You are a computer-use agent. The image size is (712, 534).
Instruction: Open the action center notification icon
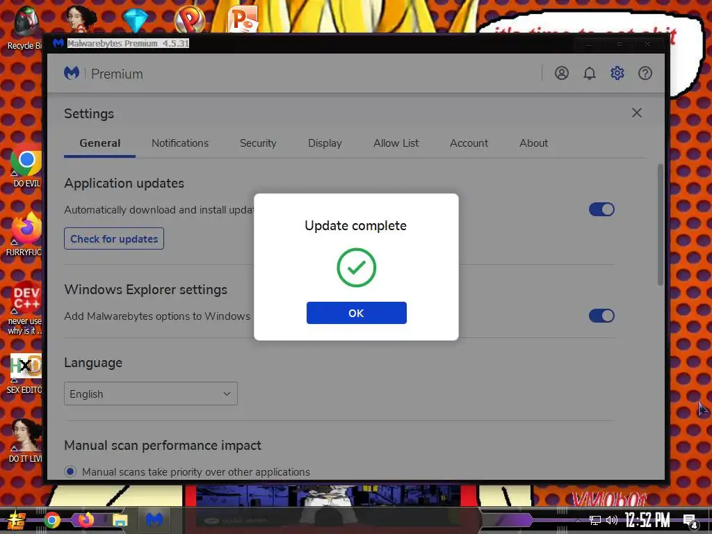click(690, 521)
